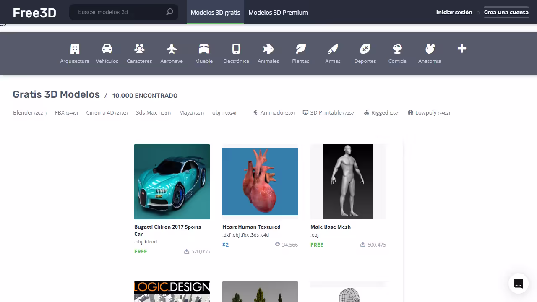Click Crea una cuenta button

(x=506, y=12)
